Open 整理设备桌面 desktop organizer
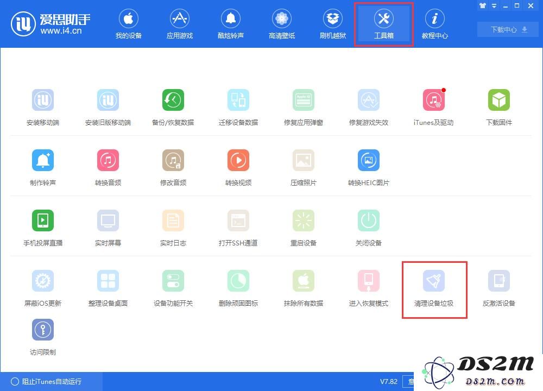 click(108, 288)
